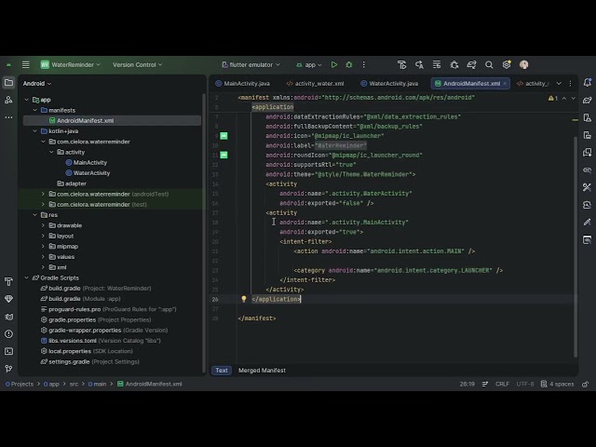The image size is (596, 447).
Task: Click the Sync Project with Gradle icon
Action: 472,64
